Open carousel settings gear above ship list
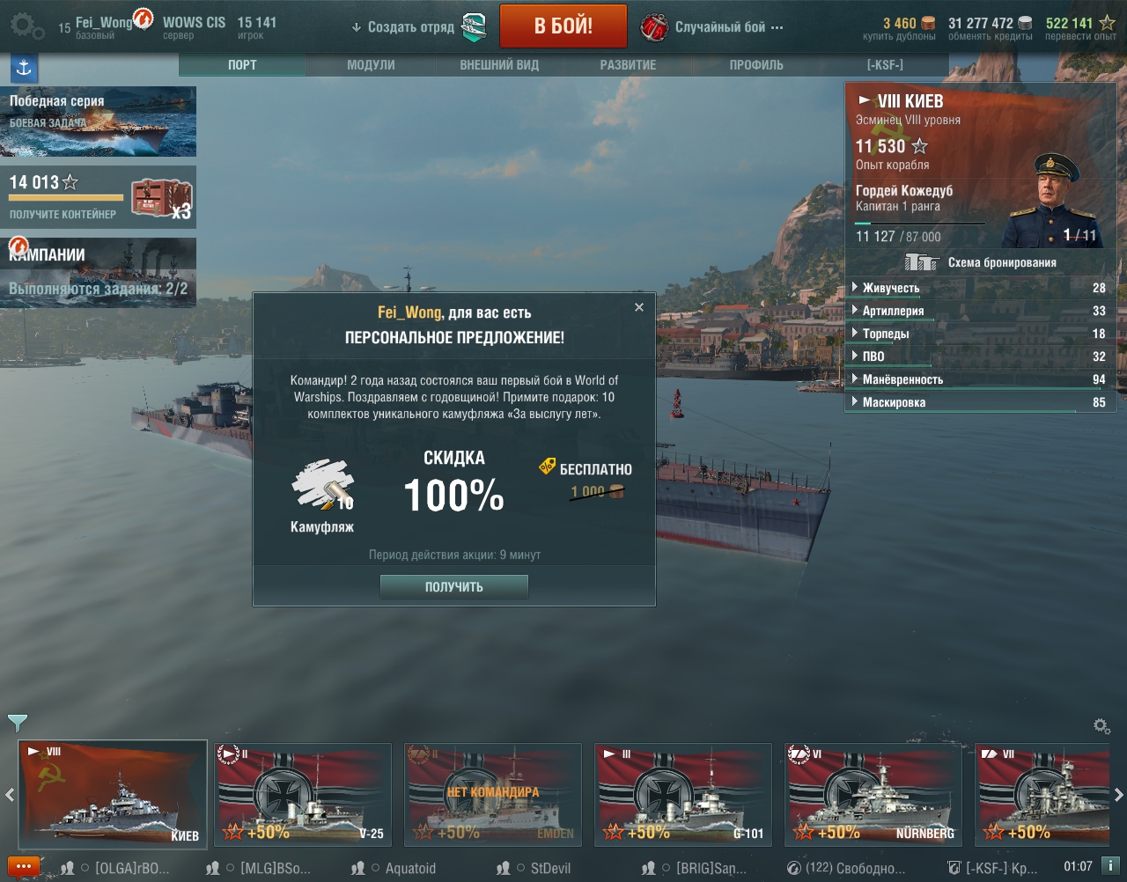Viewport: 1127px width, 882px height. click(x=1101, y=725)
